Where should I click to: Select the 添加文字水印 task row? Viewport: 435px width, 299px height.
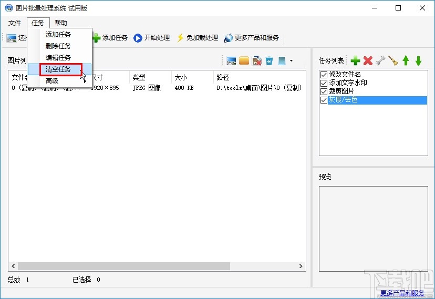[x=348, y=83]
